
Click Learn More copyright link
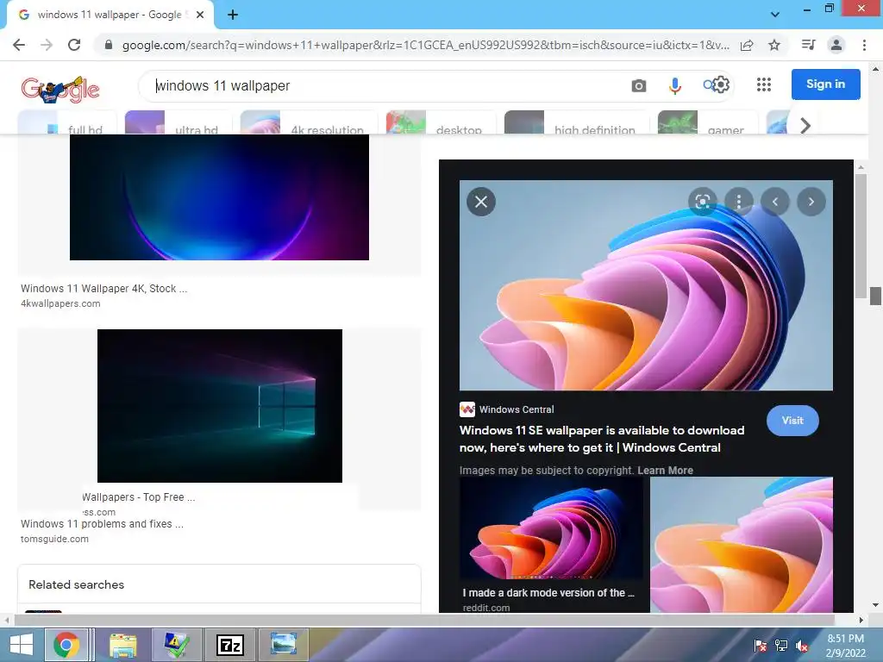pos(665,470)
